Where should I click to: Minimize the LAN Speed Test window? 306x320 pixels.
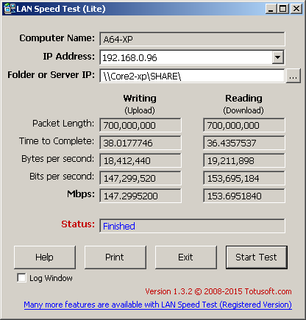coord(271,9)
